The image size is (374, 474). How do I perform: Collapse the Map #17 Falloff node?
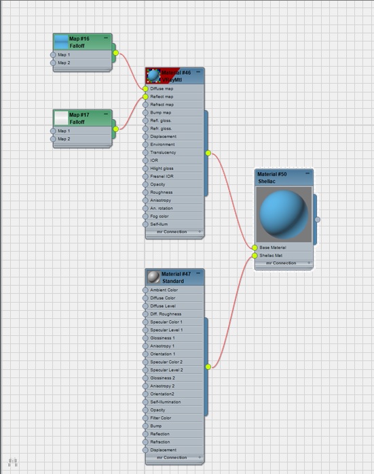[106, 114]
